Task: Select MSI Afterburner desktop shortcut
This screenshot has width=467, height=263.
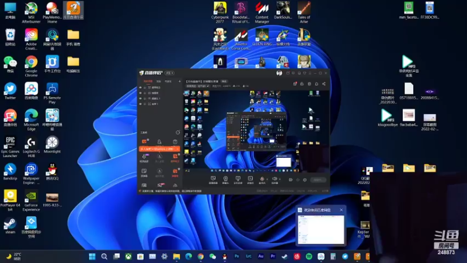Action: point(32,13)
